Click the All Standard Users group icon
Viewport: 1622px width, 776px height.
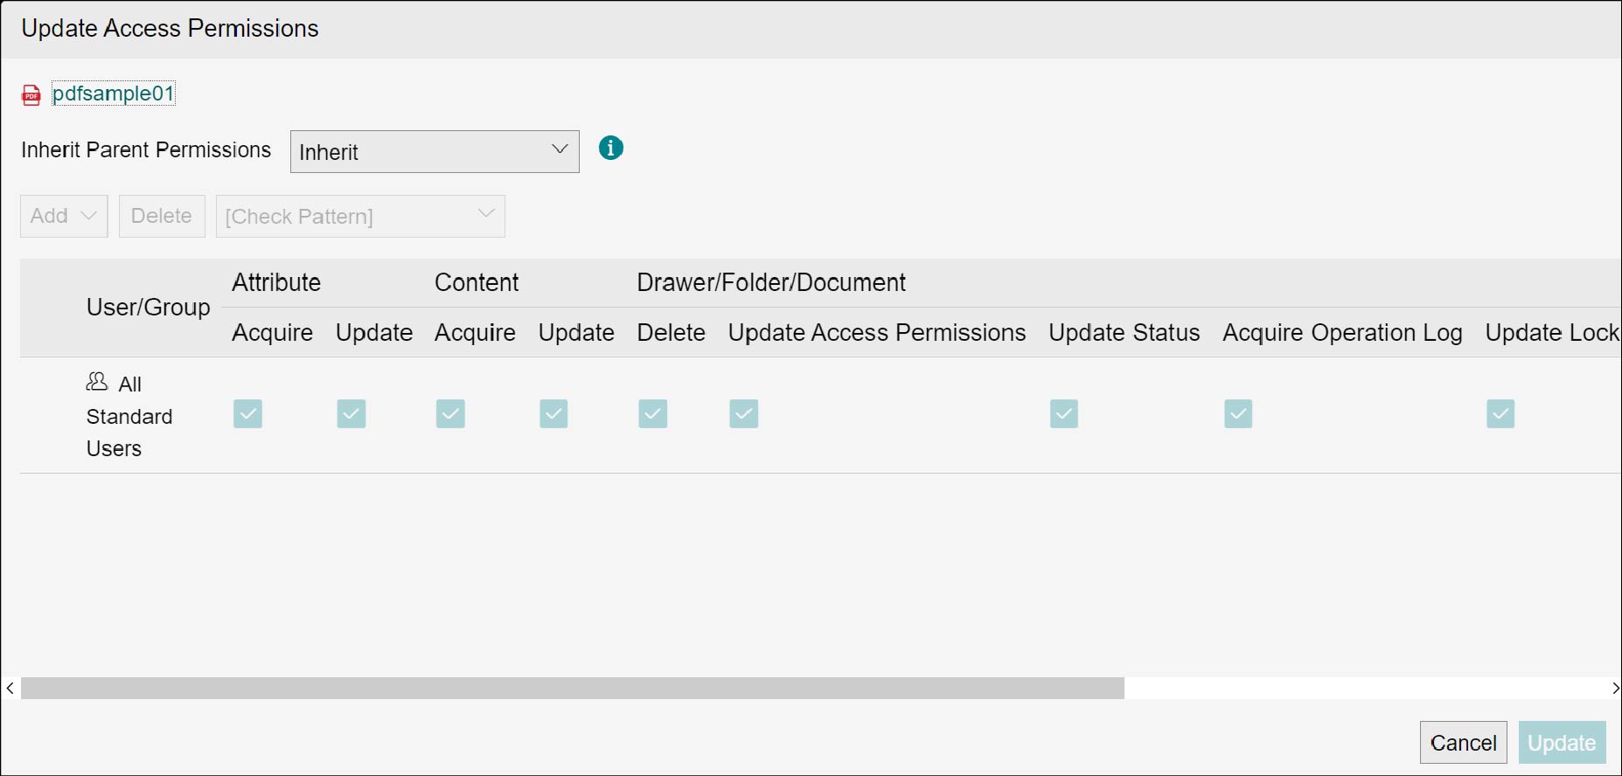(x=96, y=382)
